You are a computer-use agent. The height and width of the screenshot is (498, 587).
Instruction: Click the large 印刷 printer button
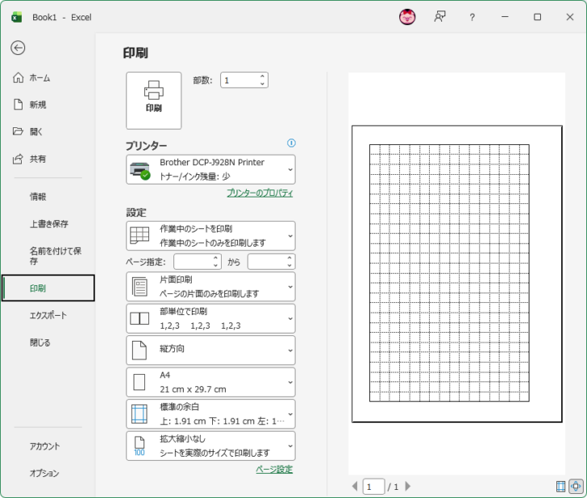coord(153,101)
